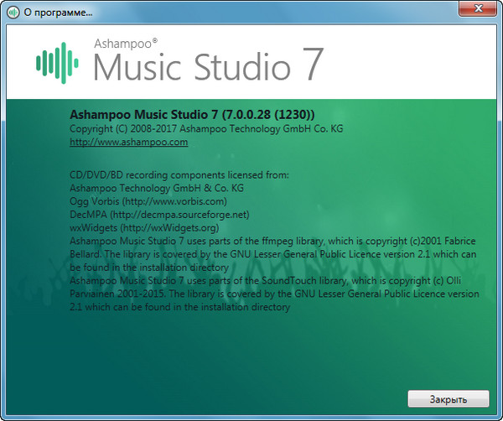Select the version line 7.0.0.28 (1230)
Image resolution: width=503 pixels, height=421 pixels.
pyautogui.click(x=192, y=115)
